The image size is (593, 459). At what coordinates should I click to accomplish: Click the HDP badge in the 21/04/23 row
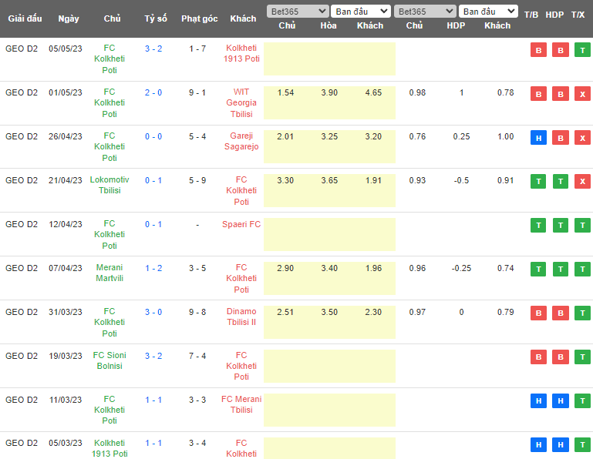coord(560,182)
